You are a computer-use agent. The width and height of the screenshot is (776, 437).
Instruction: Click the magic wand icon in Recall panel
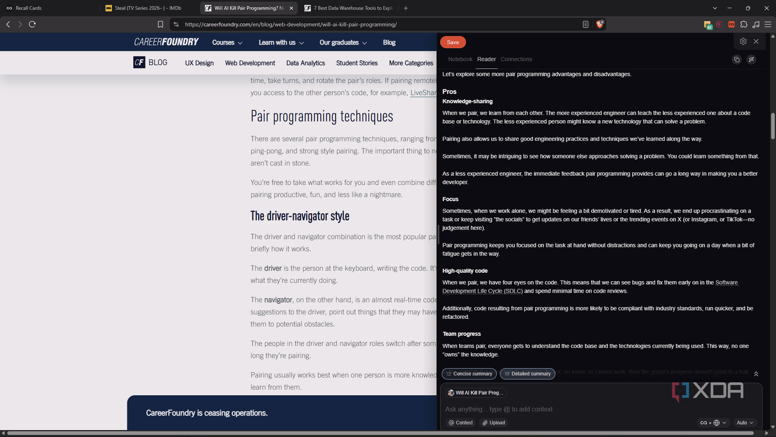coord(751,60)
